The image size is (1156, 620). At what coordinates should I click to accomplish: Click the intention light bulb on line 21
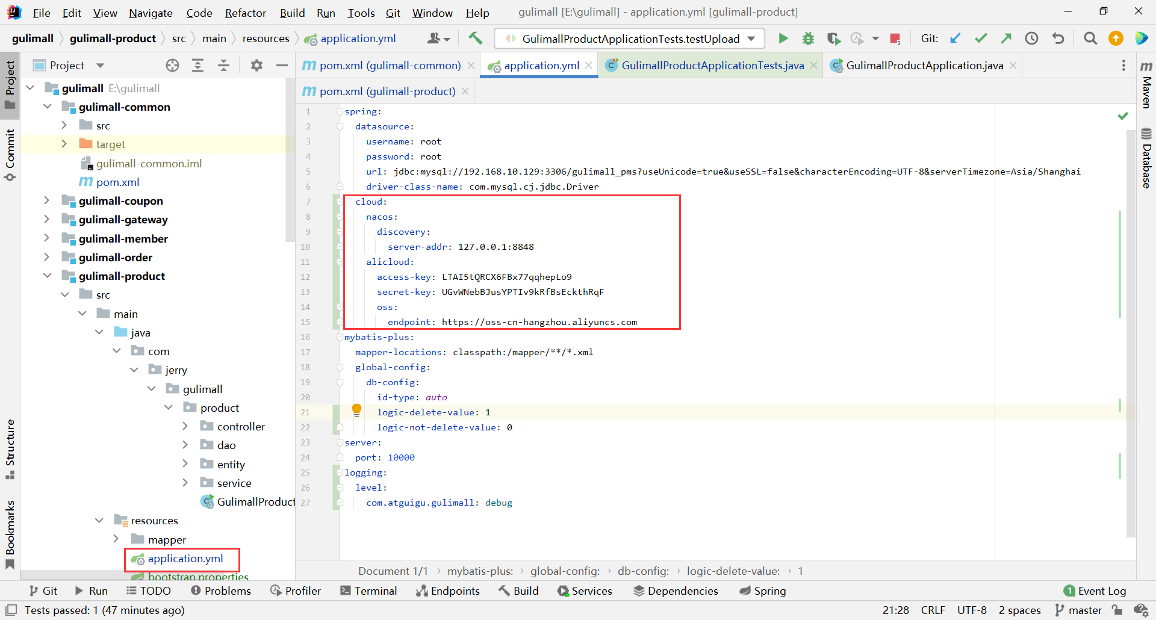[356, 410]
